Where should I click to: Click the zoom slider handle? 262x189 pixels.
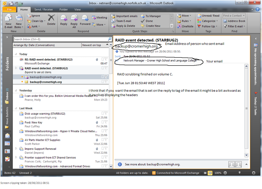pos(239,173)
